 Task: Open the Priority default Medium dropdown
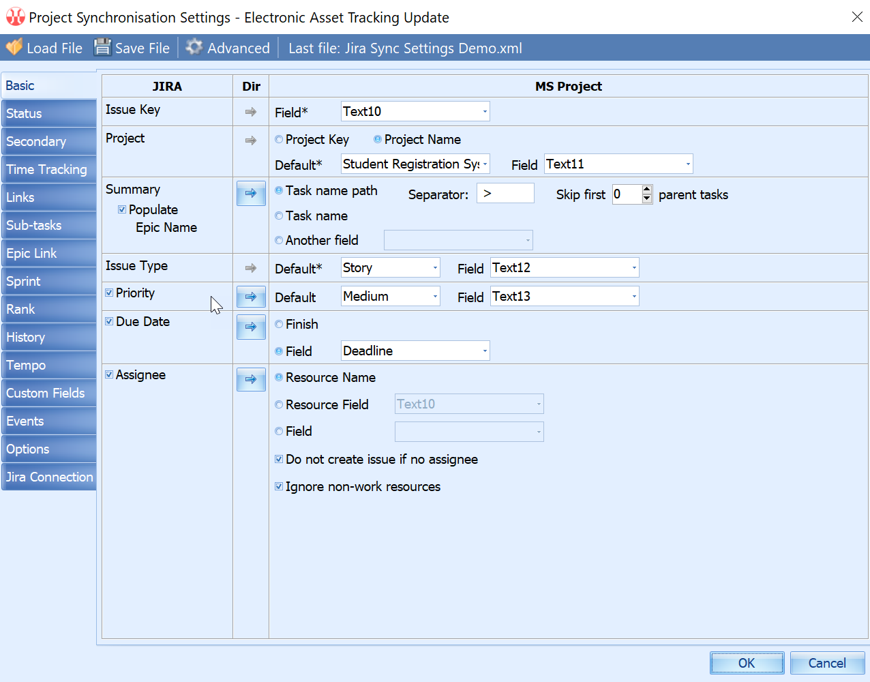click(x=391, y=296)
